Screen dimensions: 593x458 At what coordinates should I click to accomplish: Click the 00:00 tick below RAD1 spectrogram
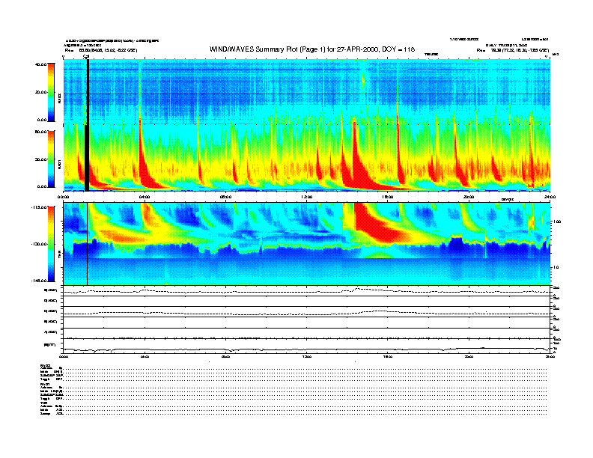tap(63, 197)
